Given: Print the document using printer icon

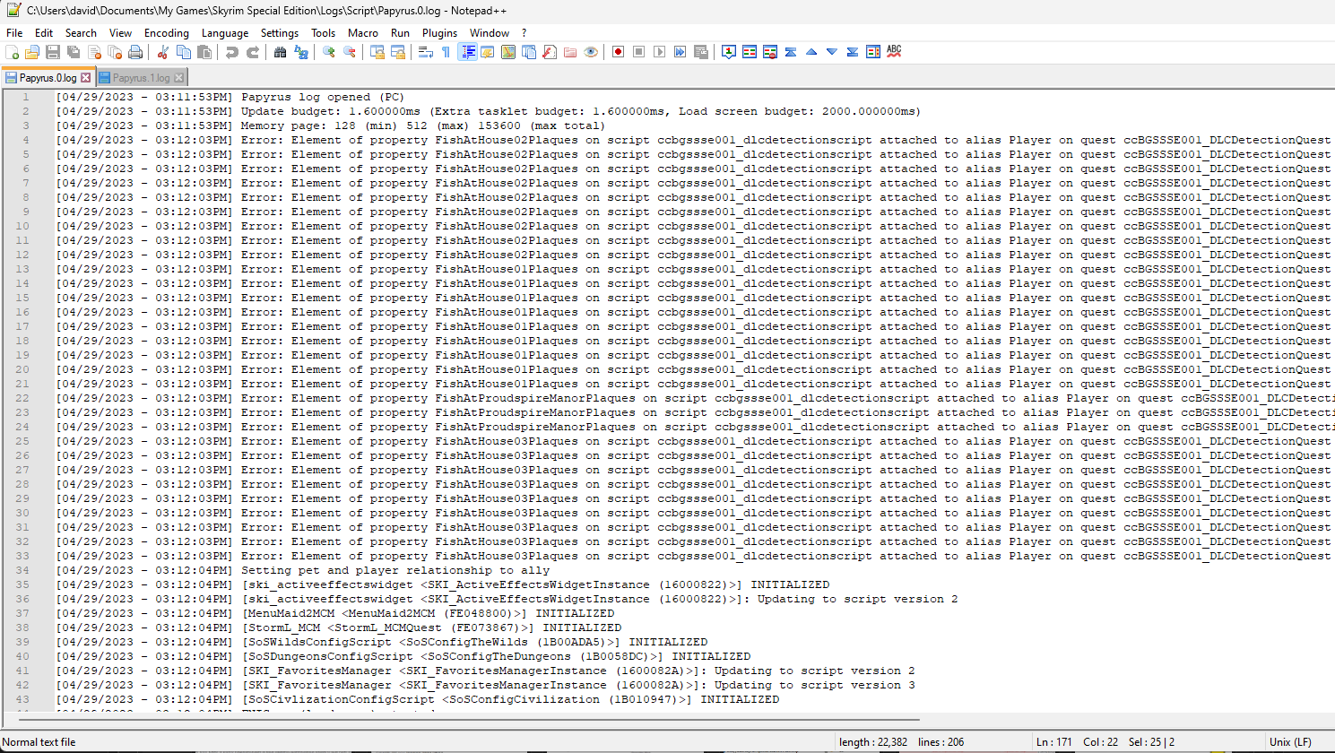Looking at the screenshot, I should coord(135,52).
